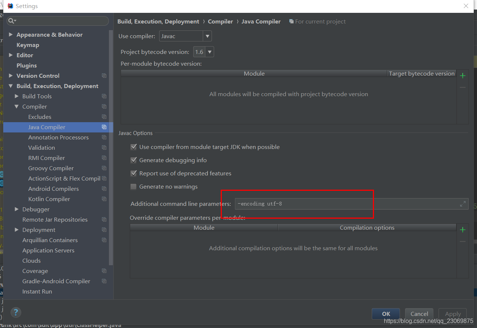Viewport: 477px width, 328px height.
Task: Click project-level icon beside Gradle-Android Compiler
Action: [104, 281]
